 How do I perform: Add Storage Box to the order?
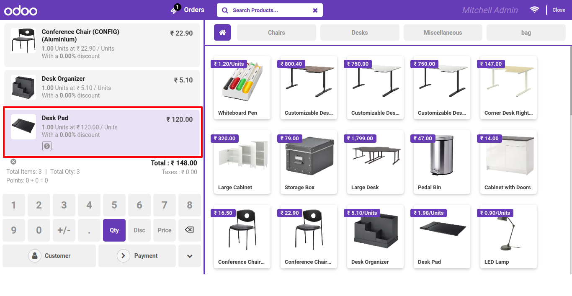(309, 162)
